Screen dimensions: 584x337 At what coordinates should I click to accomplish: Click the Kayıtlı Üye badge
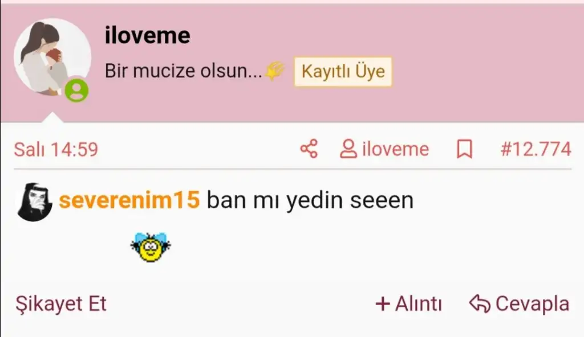coord(343,71)
